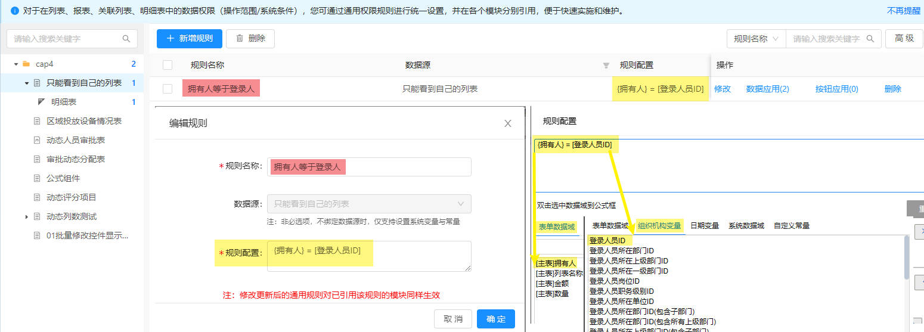Click the 只能看到自己的列表 data source cell
The width and height of the screenshot is (924, 332).
[x=440, y=89]
